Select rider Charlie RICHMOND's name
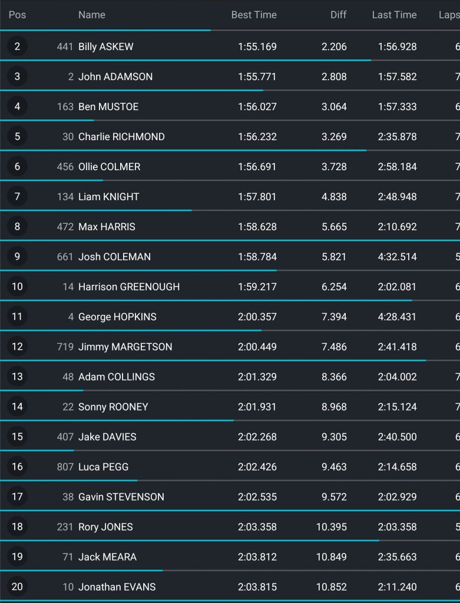The height and width of the screenshot is (603, 460). tap(121, 137)
